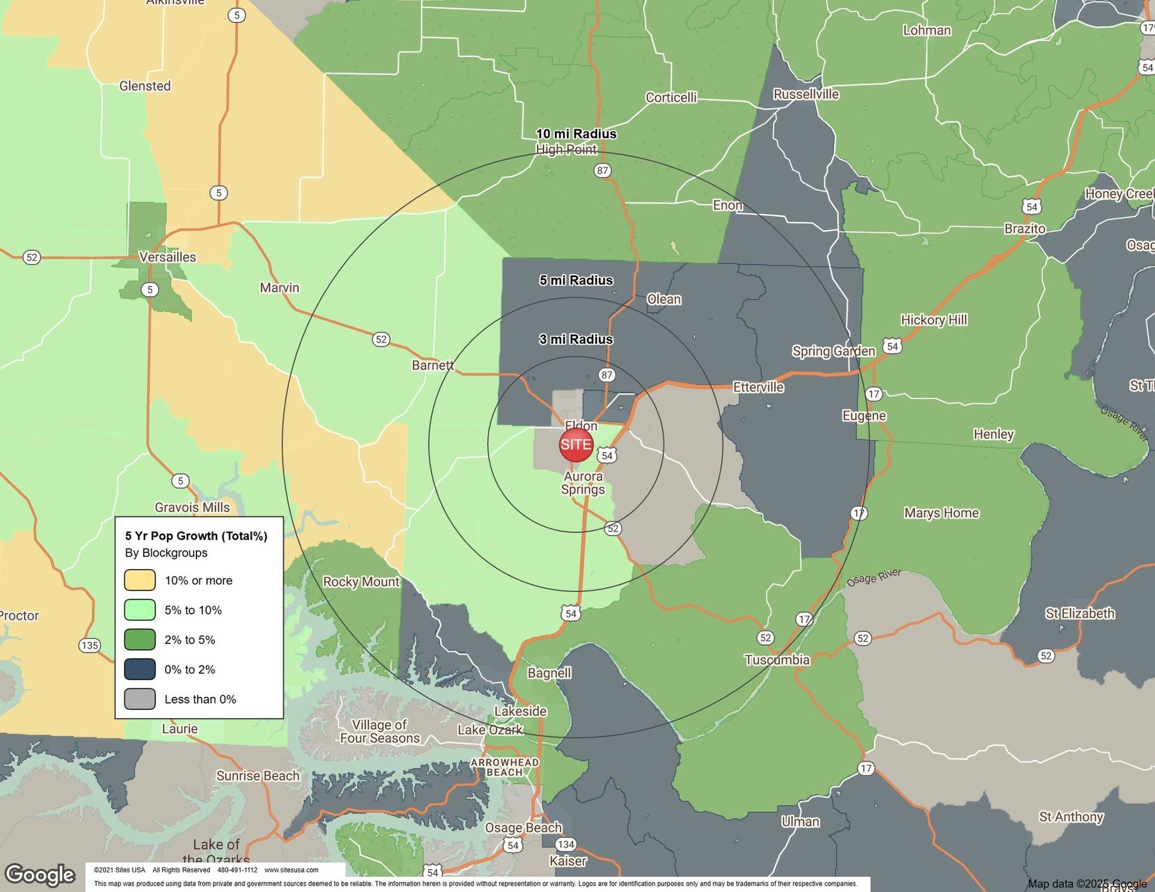Click the Route 134 shield near Kaiser
The width and height of the screenshot is (1155, 892).
coord(566,844)
